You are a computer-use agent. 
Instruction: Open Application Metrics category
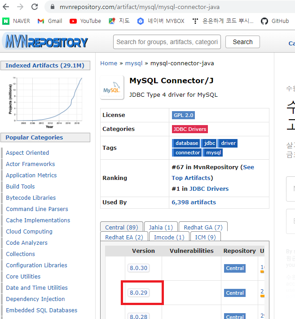tap(31, 175)
